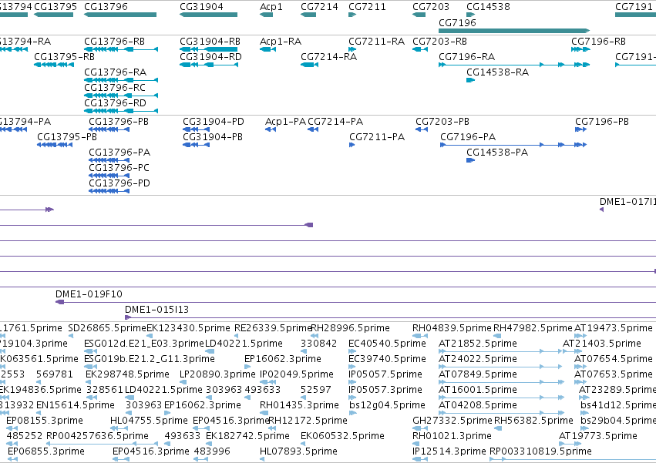Click EST RH56382.5prime

click(x=498, y=428)
